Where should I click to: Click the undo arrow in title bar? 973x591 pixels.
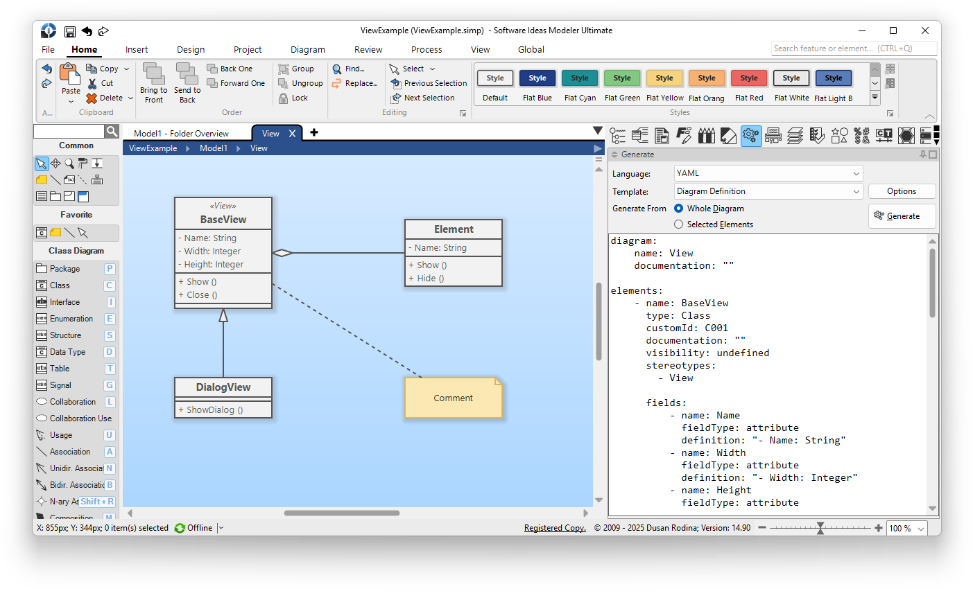point(87,31)
